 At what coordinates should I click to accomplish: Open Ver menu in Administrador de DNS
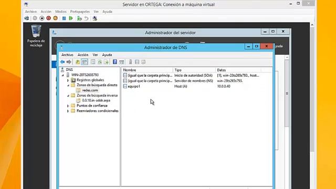(x=95, y=55)
